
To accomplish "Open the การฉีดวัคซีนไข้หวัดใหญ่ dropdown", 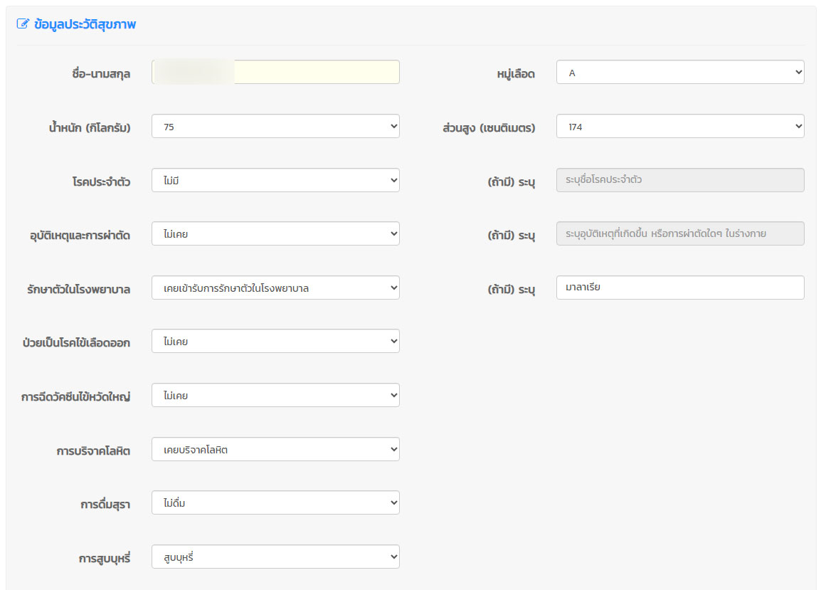I will pyautogui.click(x=275, y=396).
